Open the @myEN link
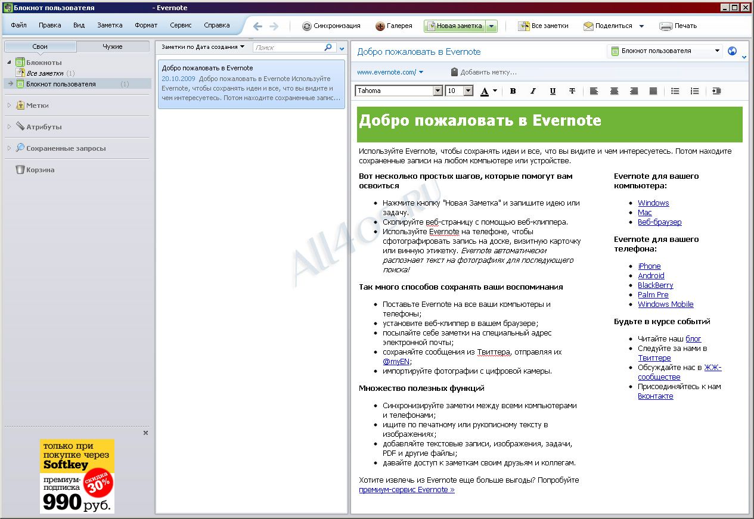Screen dimensions: 754x519 (x=396, y=362)
